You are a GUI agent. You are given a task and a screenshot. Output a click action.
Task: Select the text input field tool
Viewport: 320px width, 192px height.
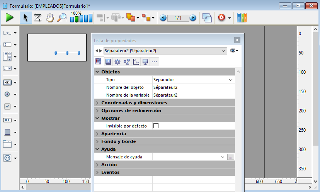(7, 45)
